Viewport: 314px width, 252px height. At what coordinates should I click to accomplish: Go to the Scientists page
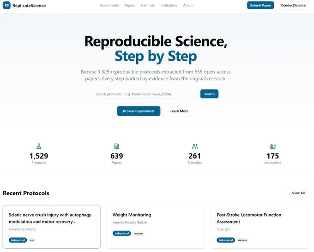tap(147, 6)
